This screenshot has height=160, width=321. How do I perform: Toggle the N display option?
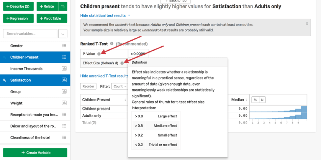[x=262, y=100]
